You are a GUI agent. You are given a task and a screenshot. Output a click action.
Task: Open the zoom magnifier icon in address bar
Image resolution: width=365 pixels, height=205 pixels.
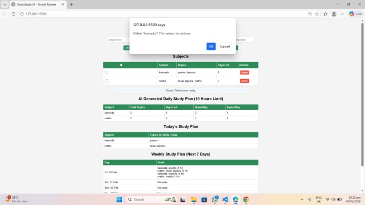point(310,14)
